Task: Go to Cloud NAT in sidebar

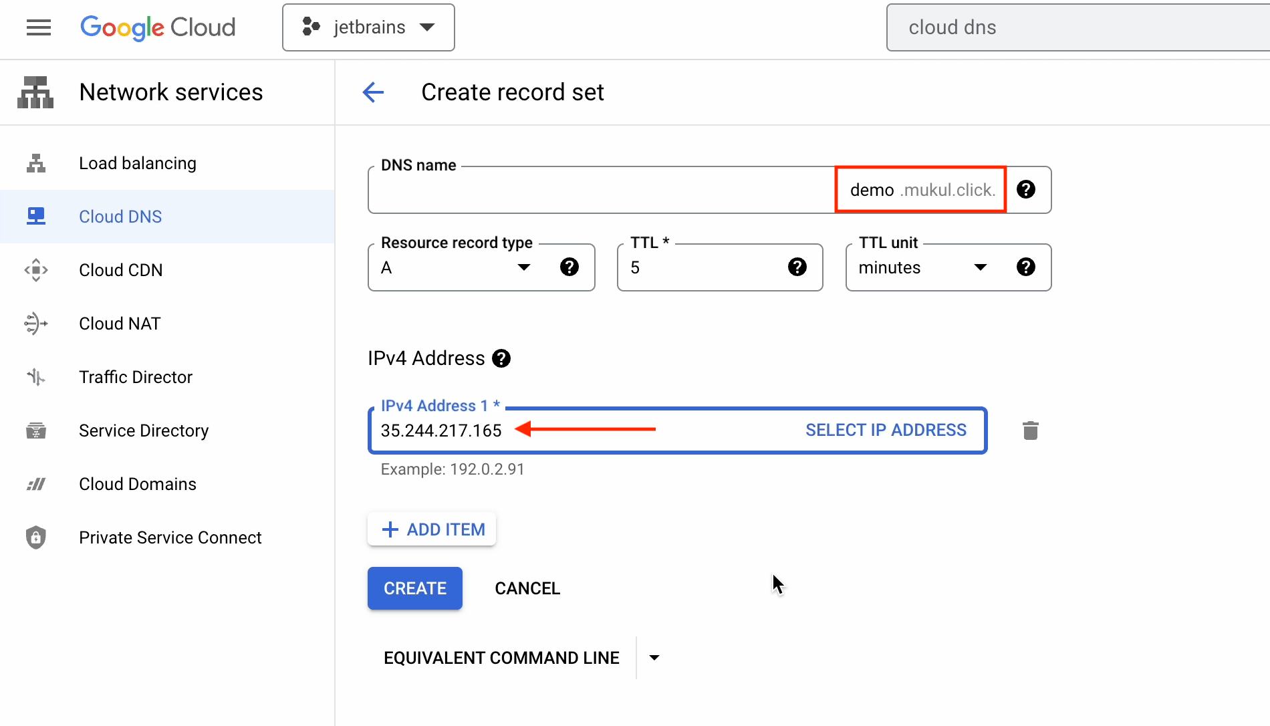Action: click(x=120, y=324)
